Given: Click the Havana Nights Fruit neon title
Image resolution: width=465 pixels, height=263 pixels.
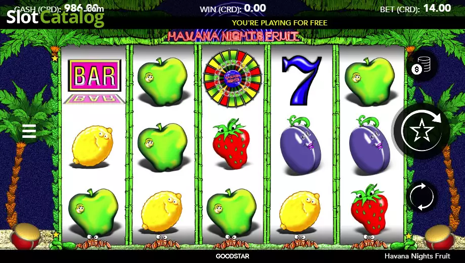Looking at the screenshot, I should point(233,36).
